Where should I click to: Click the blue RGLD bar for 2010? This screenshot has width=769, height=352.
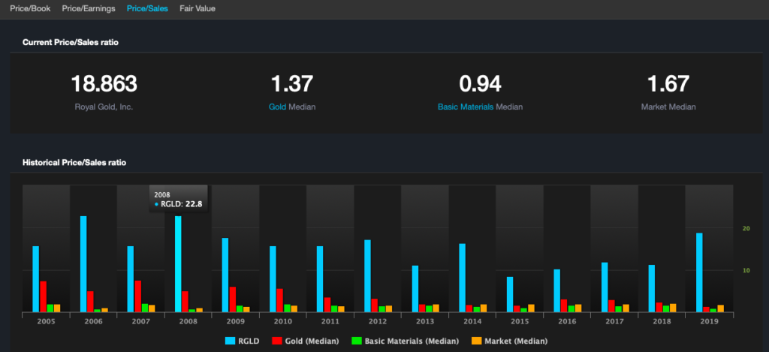click(x=273, y=279)
